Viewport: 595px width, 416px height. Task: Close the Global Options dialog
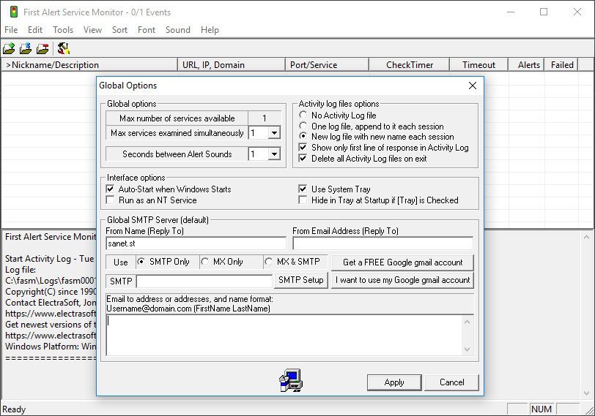tap(473, 86)
